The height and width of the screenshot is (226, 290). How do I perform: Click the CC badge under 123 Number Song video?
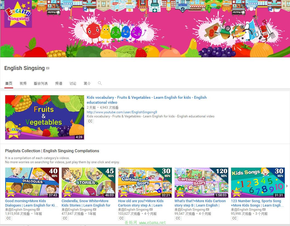click(x=234, y=218)
